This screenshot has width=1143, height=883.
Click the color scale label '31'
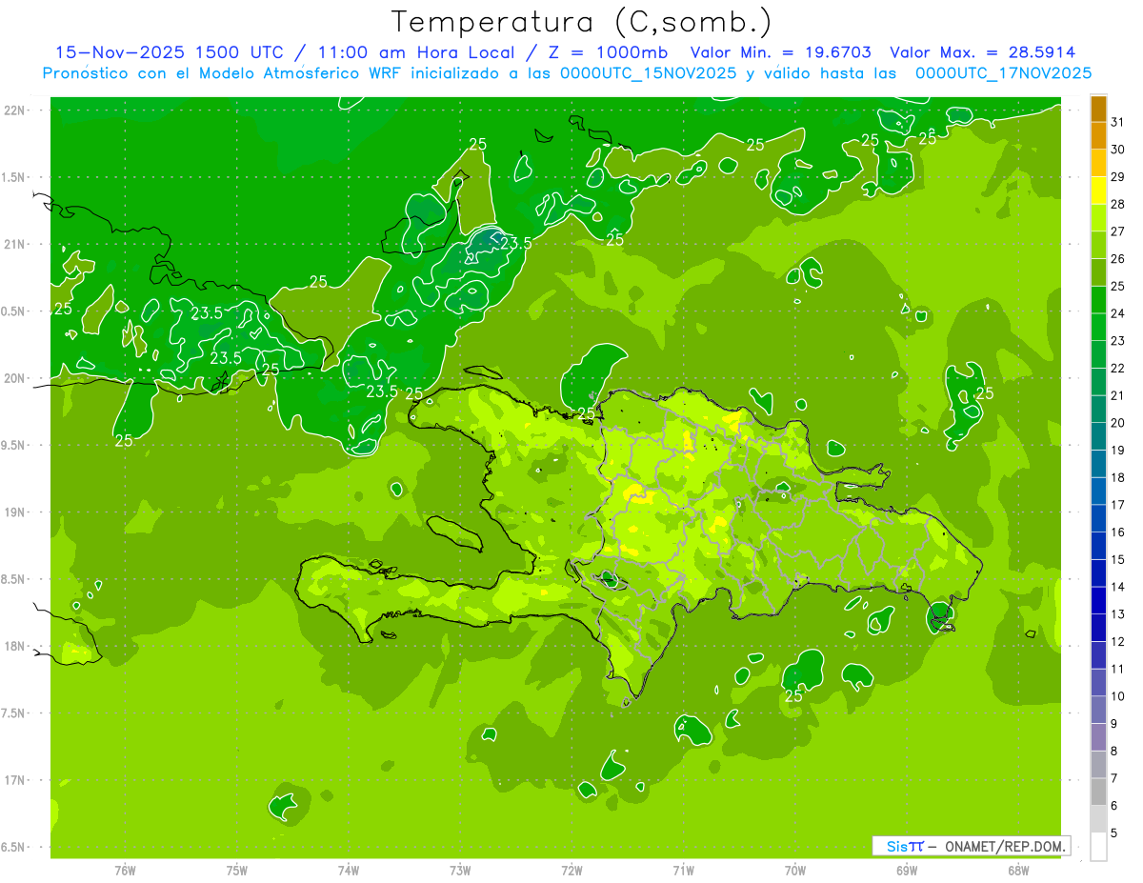pos(1118,121)
